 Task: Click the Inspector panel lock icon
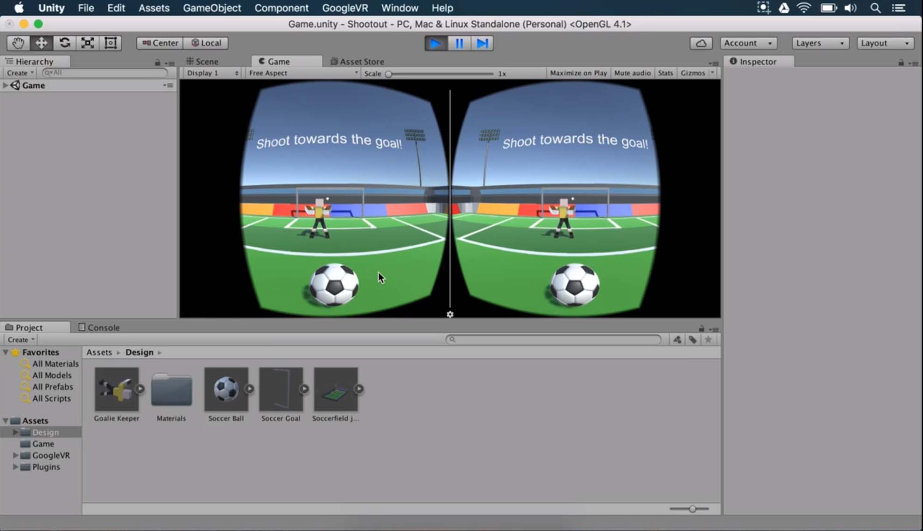pos(901,62)
